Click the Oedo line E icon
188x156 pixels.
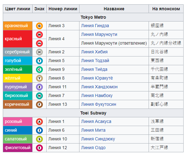click(39, 148)
